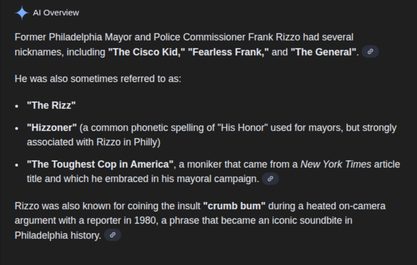Select "The Rizz" list item

coord(51,105)
